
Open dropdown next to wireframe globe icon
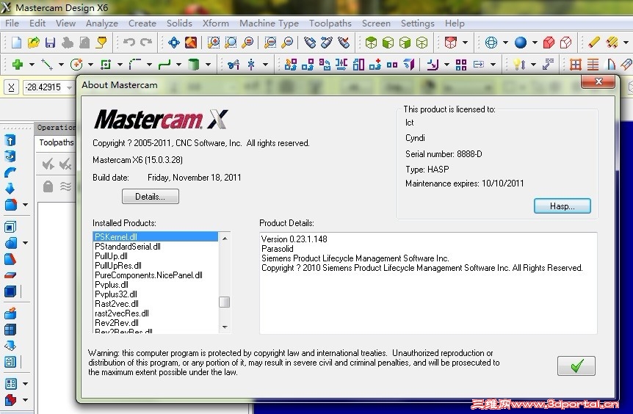coord(505,43)
